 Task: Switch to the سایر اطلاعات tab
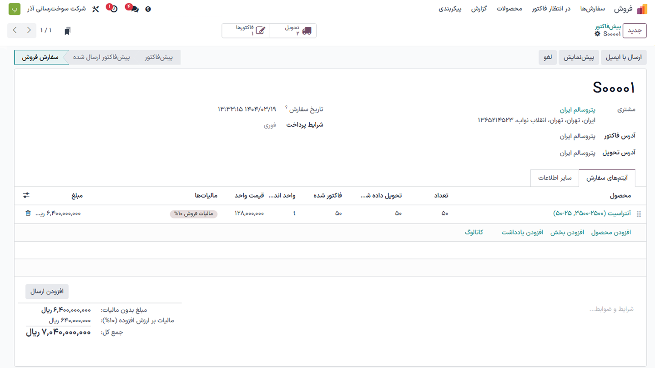tap(555, 178)
